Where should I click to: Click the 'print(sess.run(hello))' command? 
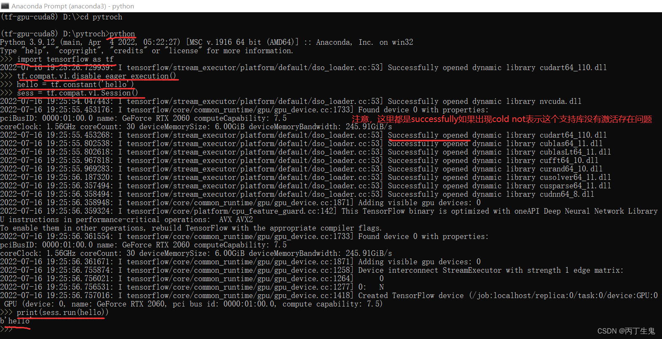click(62, 312)
